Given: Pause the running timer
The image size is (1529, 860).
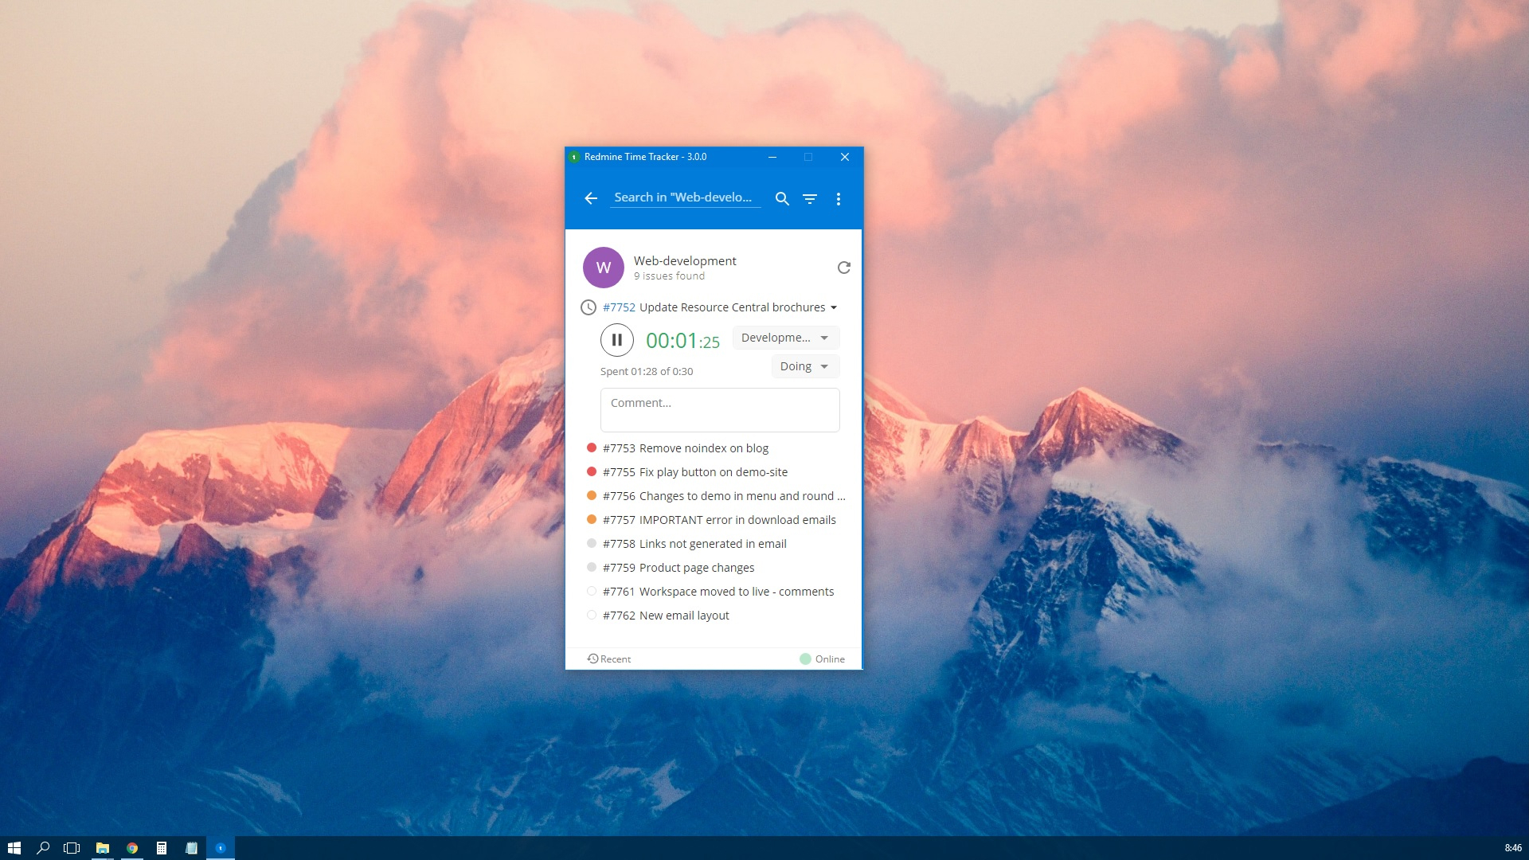Looking at the screenshot, I should (616, 340).
